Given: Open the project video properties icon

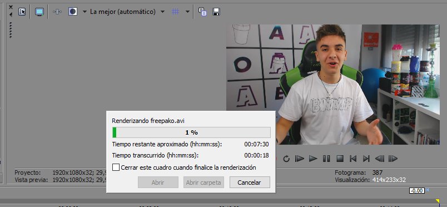Looking at the screenshot, I should (x=22, y=12).
